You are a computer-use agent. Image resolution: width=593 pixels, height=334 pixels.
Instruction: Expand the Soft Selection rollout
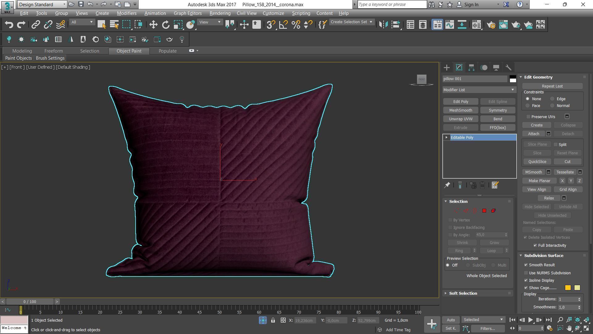pos(463,293)
